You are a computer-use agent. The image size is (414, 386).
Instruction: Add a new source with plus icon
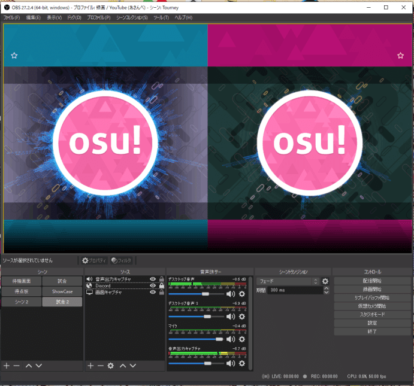(90, 366)
